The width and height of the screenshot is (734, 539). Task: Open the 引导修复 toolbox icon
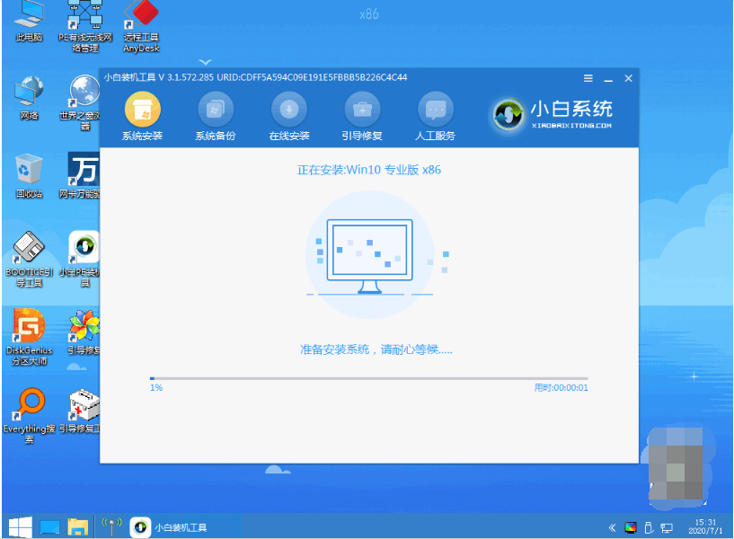click(x=362, y=110)
